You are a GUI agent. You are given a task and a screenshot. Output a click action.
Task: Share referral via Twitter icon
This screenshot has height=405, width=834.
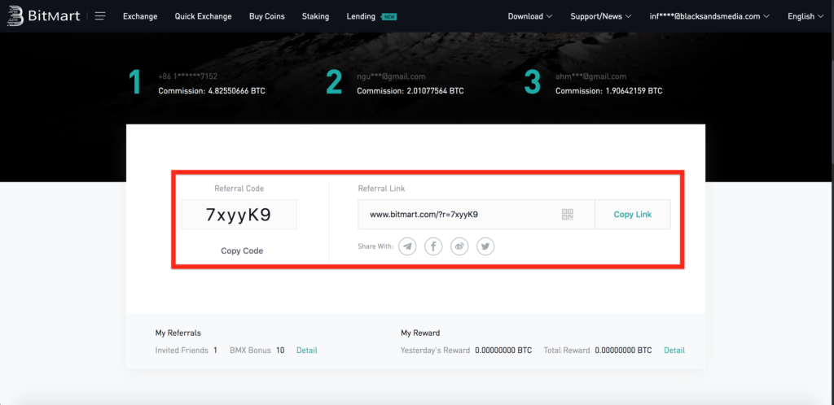(x=485, y=246)
